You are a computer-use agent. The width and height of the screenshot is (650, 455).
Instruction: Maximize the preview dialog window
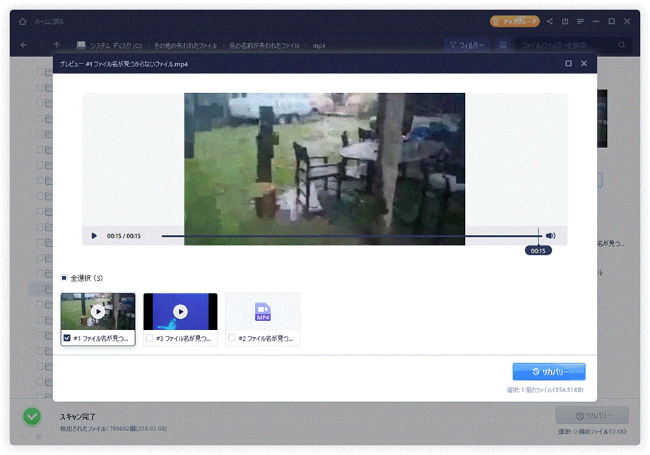tap(568, 63)
